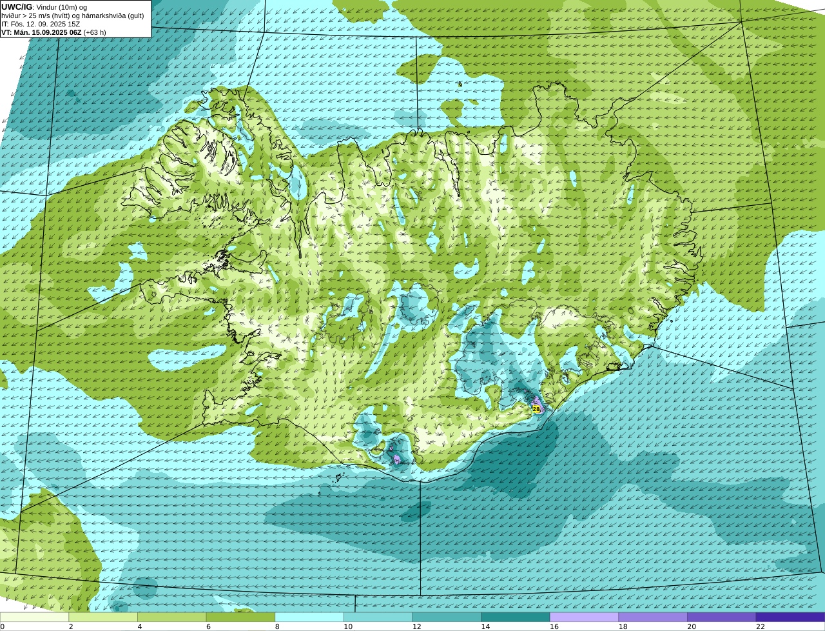Click the '12' label on wind scale

(x=417, y=626)
